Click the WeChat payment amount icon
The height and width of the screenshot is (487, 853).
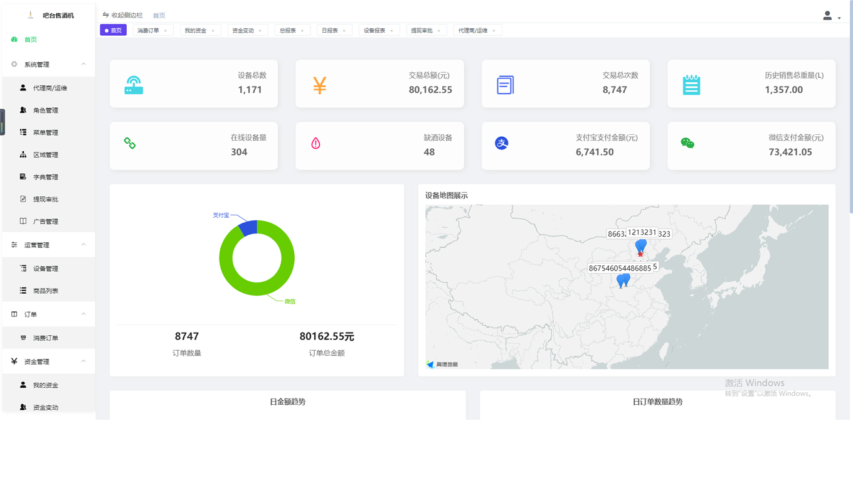(687, 143)
